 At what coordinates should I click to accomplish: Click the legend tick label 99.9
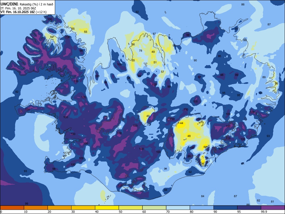click(264, 212)
